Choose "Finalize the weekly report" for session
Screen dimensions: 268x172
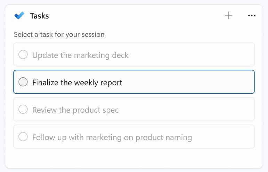(77, 83)
